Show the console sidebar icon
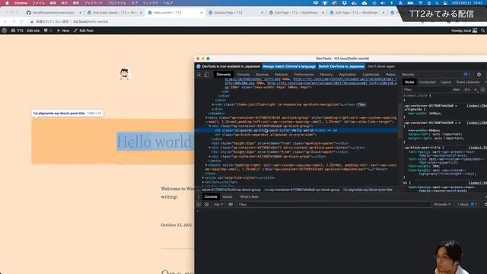This screenshot has height=274, width=487. 199,205
